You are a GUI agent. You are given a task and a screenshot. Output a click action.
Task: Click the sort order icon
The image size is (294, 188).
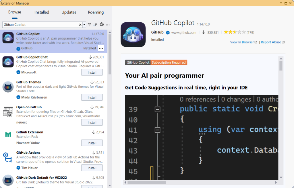(96, 25)
